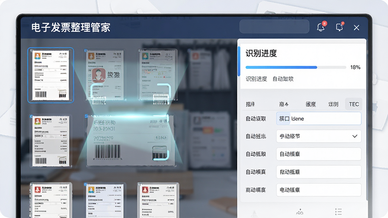This screenshot has width=388, height=218.
Task: Click the middle icon at the panel bottom
Action: pyautogui.click(x=300, y=212)
